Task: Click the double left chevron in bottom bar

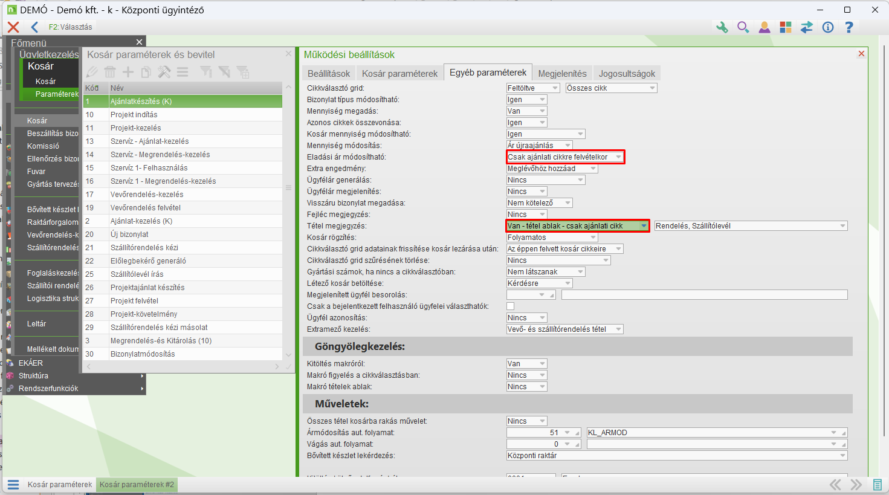Action: (x=835, y=485)
